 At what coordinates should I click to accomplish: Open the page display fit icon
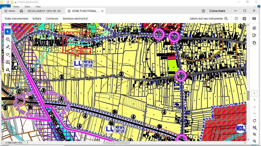tap(254, 128)
